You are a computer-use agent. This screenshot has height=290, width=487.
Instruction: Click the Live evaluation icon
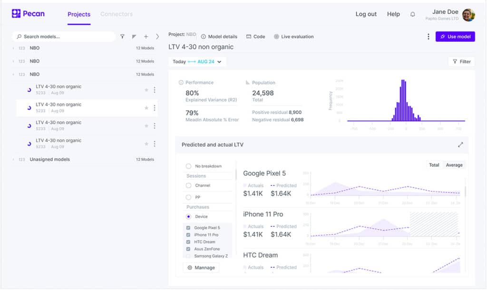[276, 37]
